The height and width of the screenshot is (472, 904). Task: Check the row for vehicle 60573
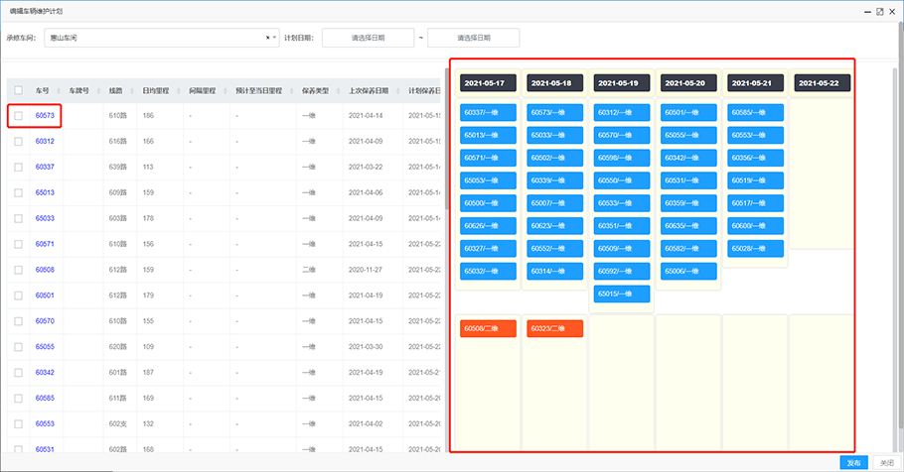coord(18,116)
